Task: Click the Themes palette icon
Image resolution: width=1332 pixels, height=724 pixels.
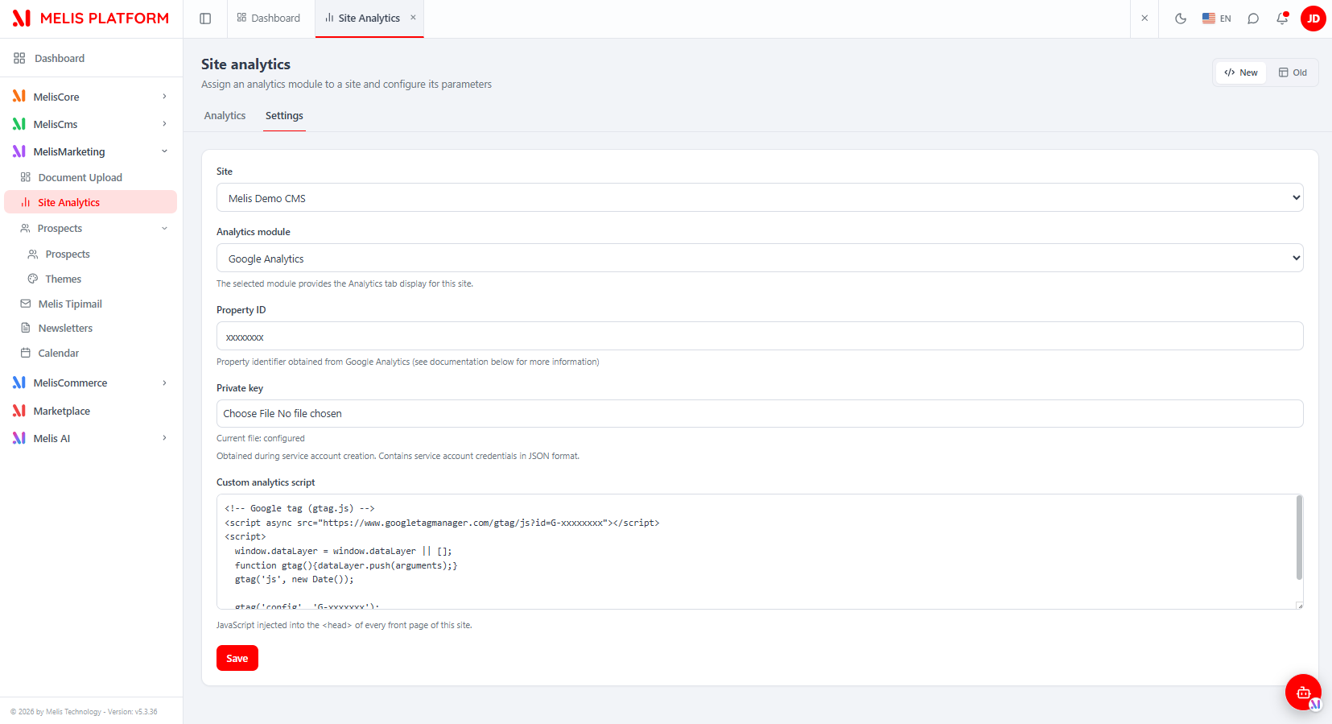Action: [x=33, y=279]
